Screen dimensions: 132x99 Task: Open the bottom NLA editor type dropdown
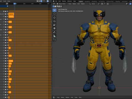coord(54,97)
